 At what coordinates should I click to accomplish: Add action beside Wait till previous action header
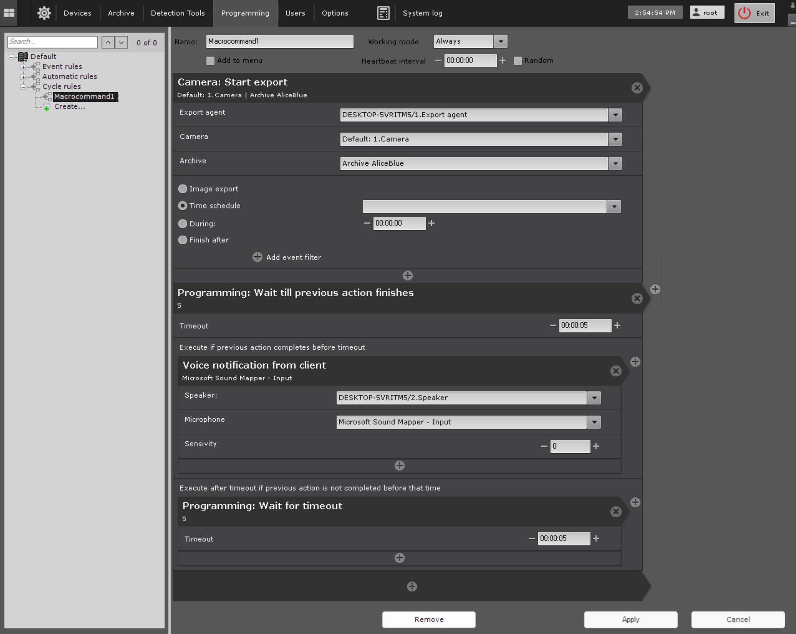[655, 289]
